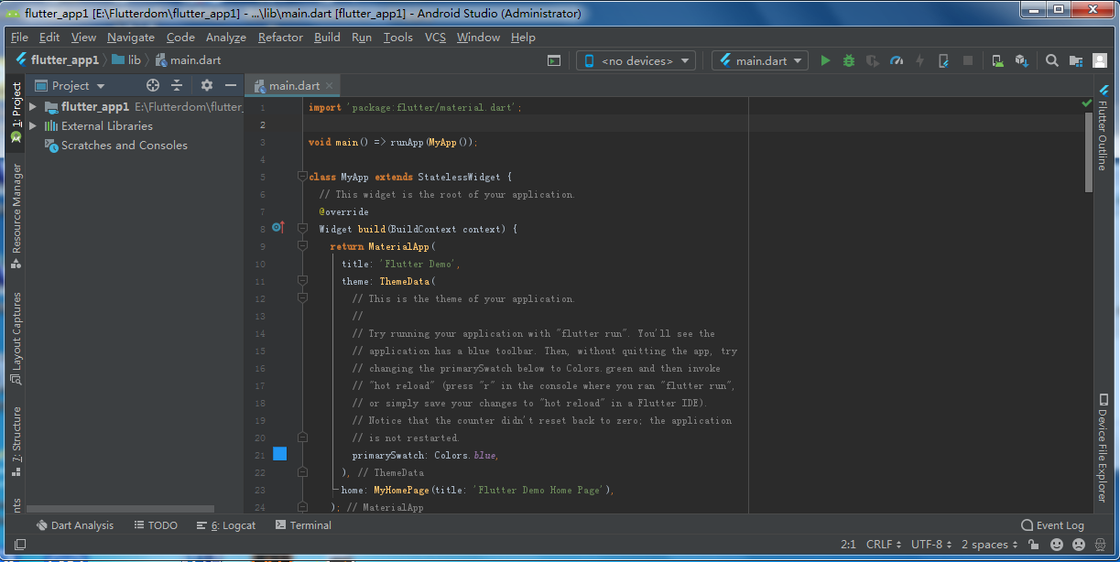
Task: Expand the External Libraries tree node
Action: pos(33,126)
